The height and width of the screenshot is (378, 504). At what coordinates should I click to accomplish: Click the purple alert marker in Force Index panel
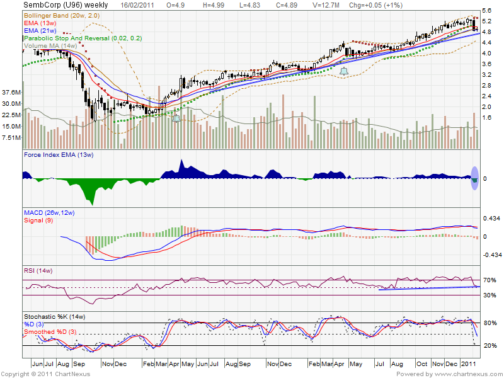tap(474, 177)
